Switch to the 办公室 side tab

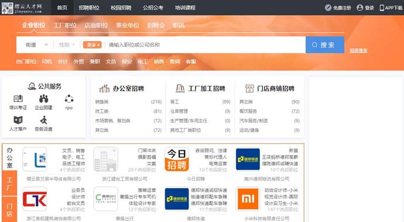9,157
